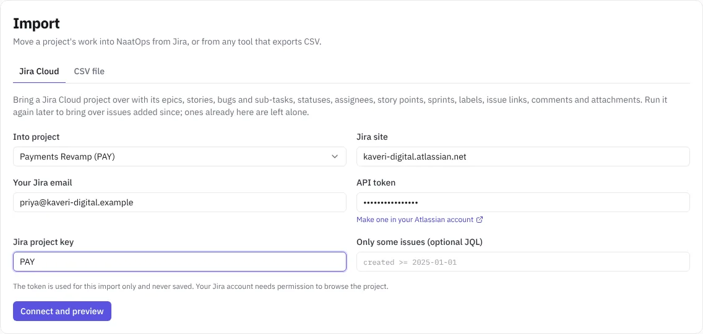The height and width of the screenshot is (334, 703).
Task: Click the external link icon beside Atlassian account
Action: [480, 220]
